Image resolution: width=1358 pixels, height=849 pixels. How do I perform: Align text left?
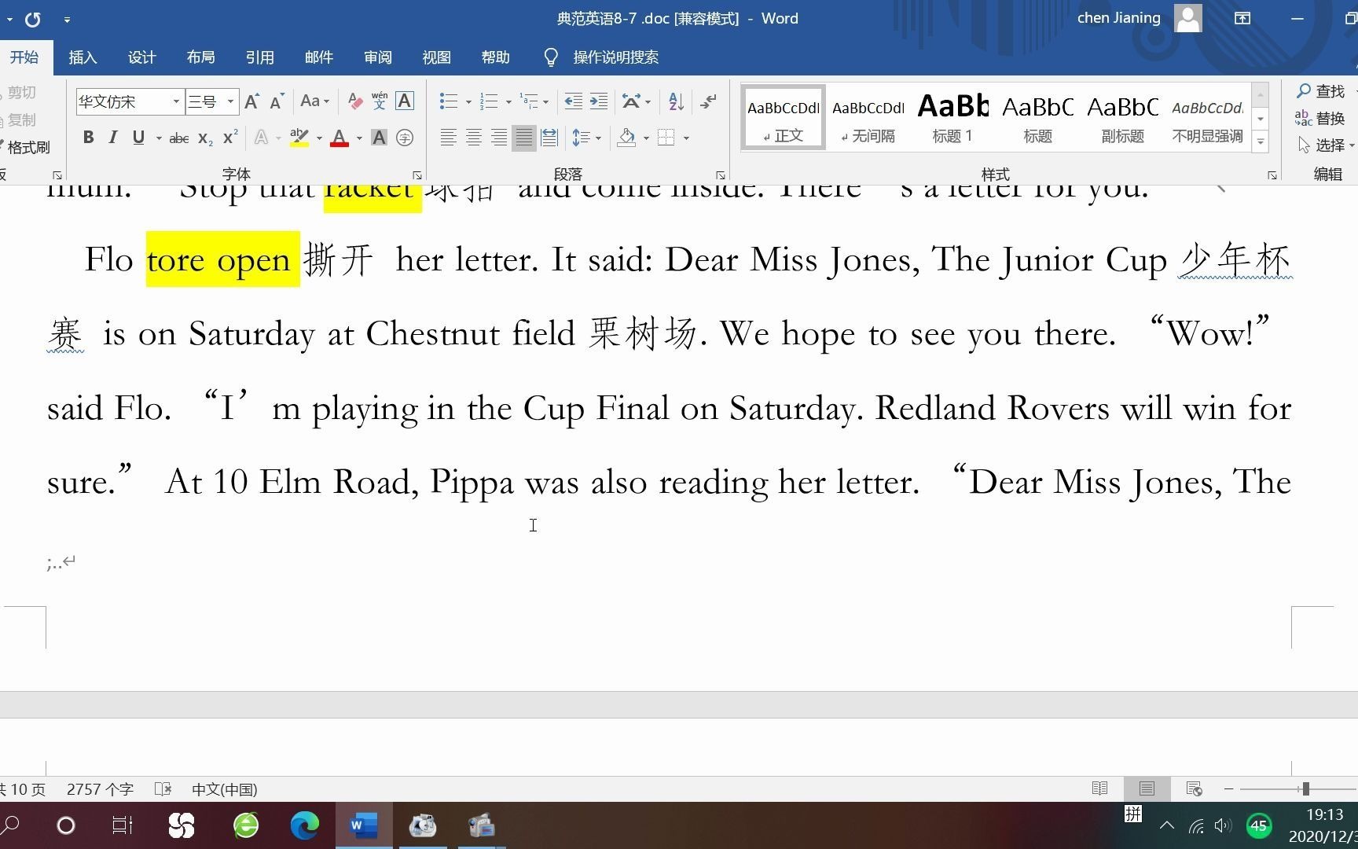click(449, 138)
